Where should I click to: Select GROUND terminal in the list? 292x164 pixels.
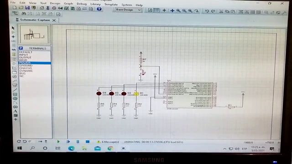(x=26, y=66)
